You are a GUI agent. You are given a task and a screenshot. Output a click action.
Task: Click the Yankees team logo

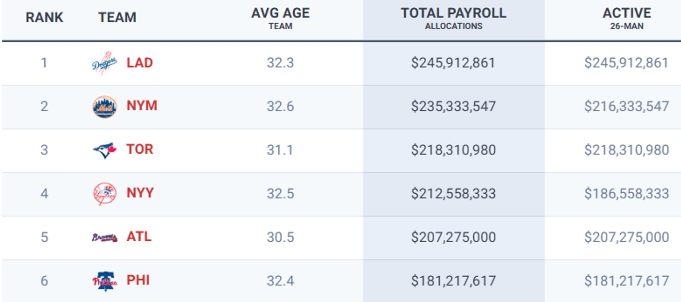coord(105,194)
